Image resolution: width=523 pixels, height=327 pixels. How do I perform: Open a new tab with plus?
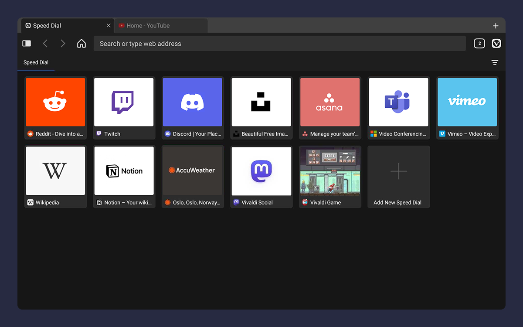pos(496,26)
